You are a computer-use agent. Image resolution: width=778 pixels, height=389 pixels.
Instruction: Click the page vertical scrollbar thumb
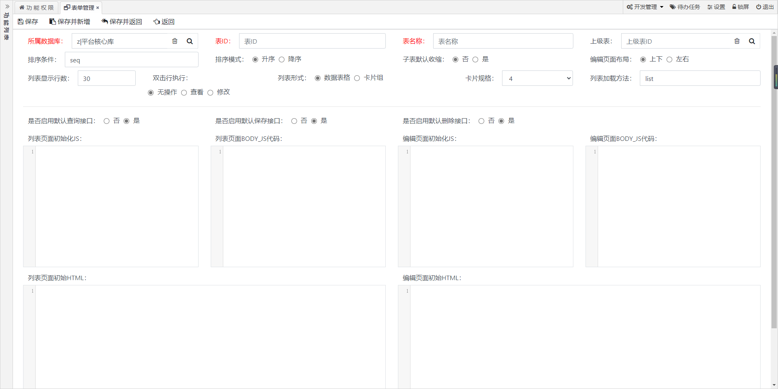click(x=774, y=182)
